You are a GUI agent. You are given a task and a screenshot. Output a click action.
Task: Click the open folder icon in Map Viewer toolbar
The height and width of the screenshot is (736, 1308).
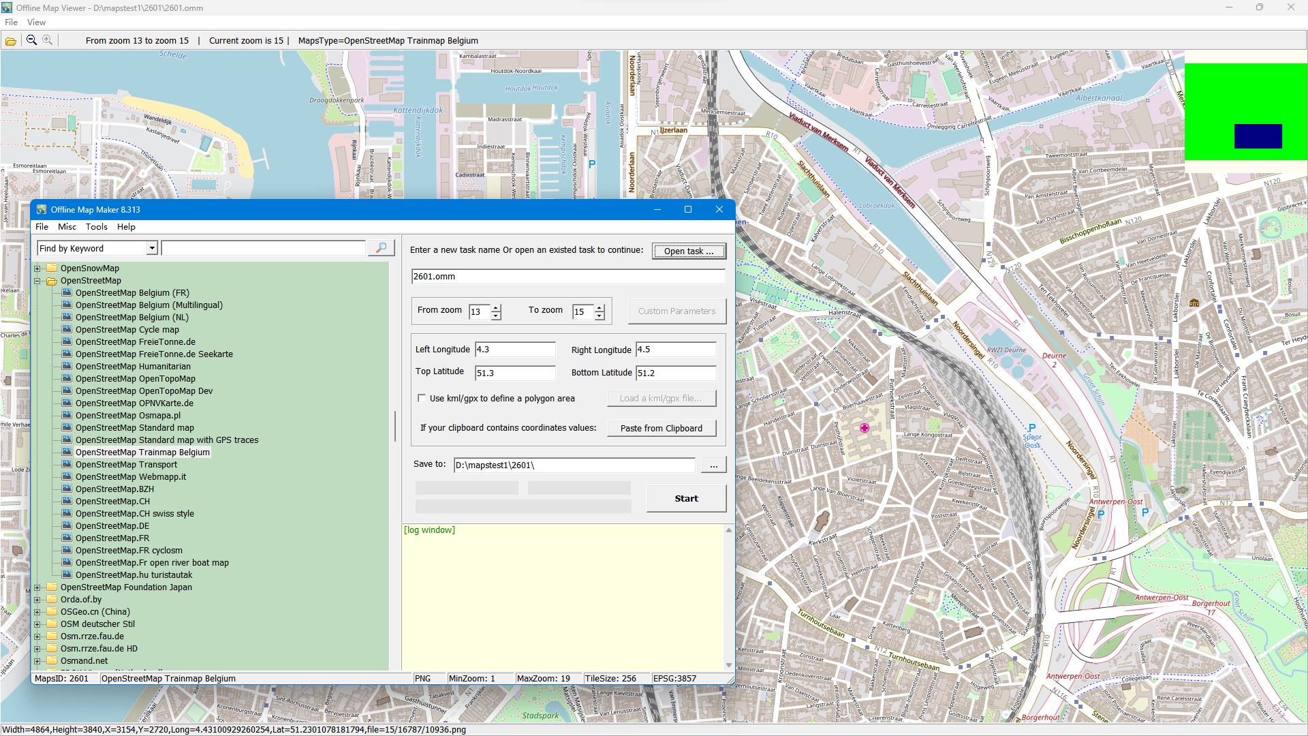pyautogui.click(x=11, y=41)
